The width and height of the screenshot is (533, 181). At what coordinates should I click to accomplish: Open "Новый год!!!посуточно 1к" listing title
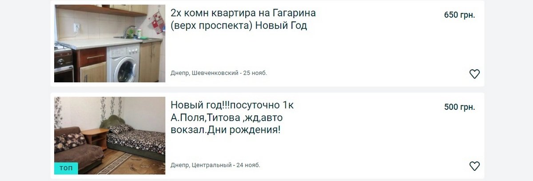click(232, 106)
